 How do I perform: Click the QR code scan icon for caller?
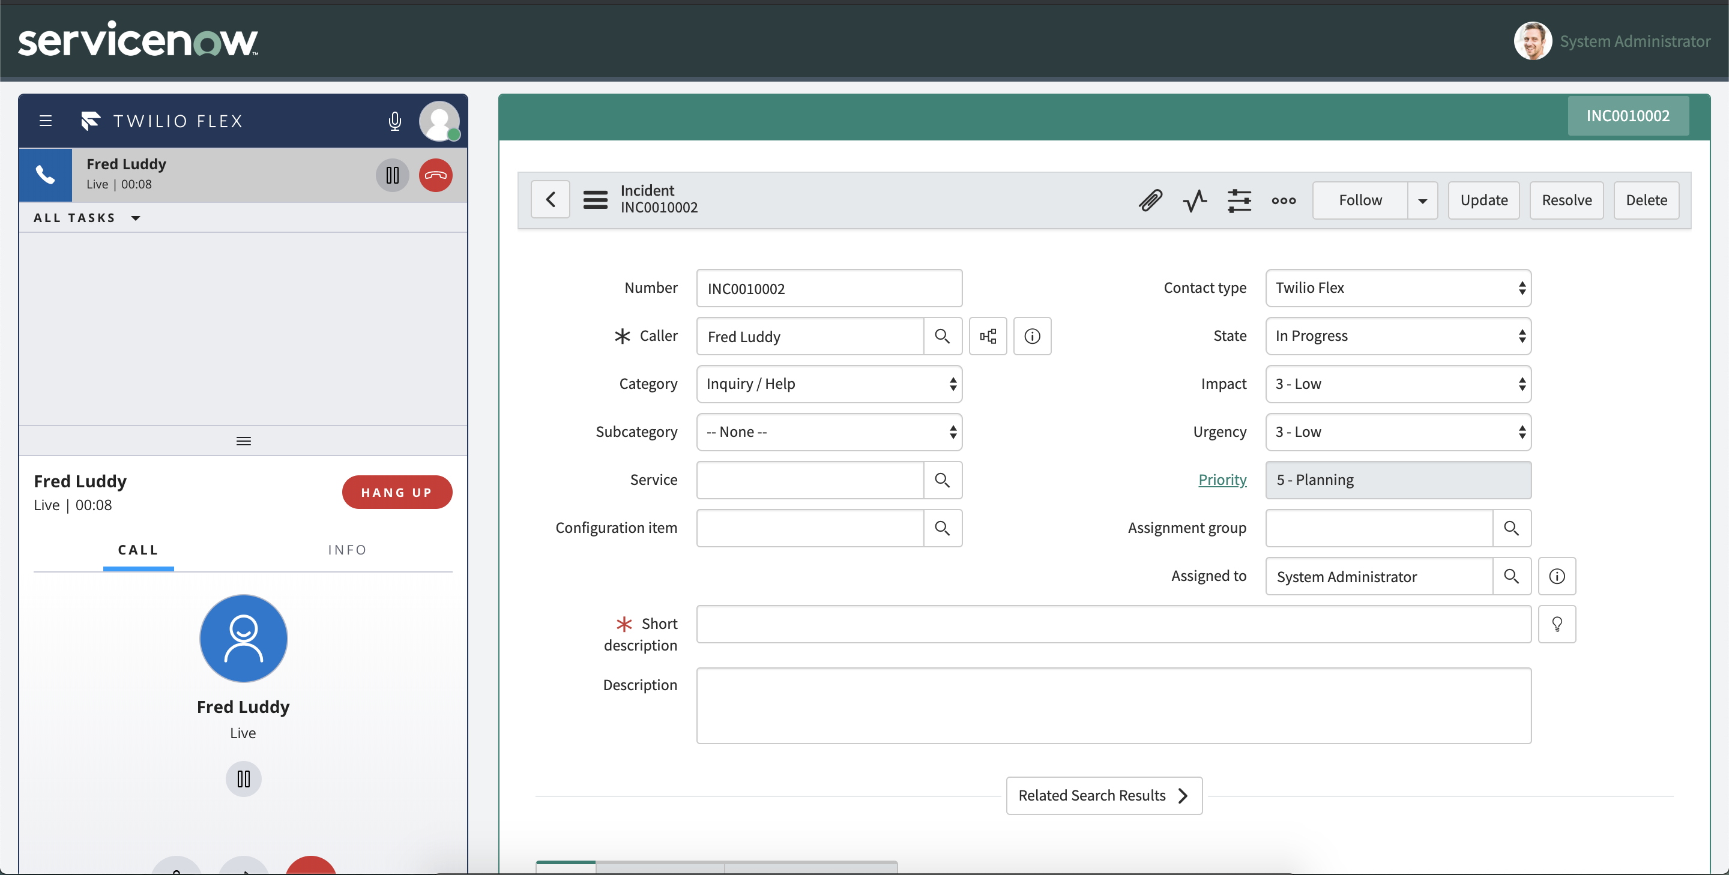[x=988, y=335]
